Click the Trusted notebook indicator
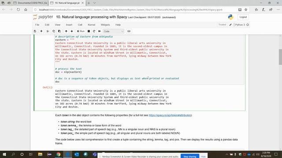The width and height of the screenshot is (282, 158). 222,25
